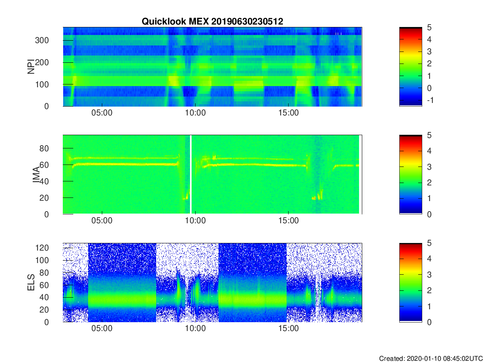The width and height of the screenshot is (483, 362).
Task: Click inside the NPI spectrogram panel
Action: point(212,67)
